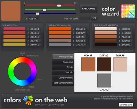
Task: Click the HUE VARIATION panel heading
Action: pyautogui.click(x=10, y=25)
